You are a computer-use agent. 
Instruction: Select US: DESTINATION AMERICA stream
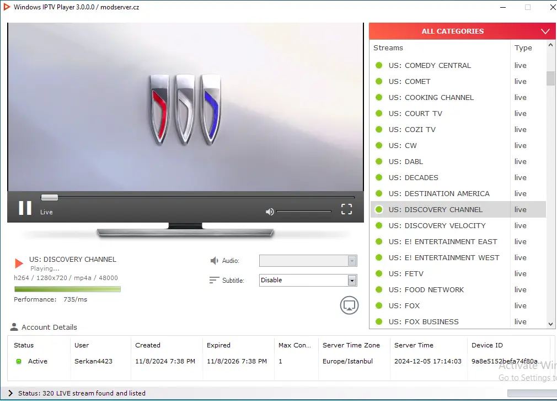coord(458,193)
